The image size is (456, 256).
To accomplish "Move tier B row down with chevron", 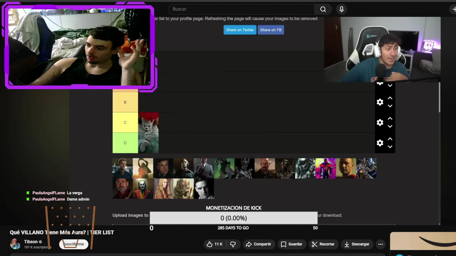I will pyautogui.click(x=390, y=106).
